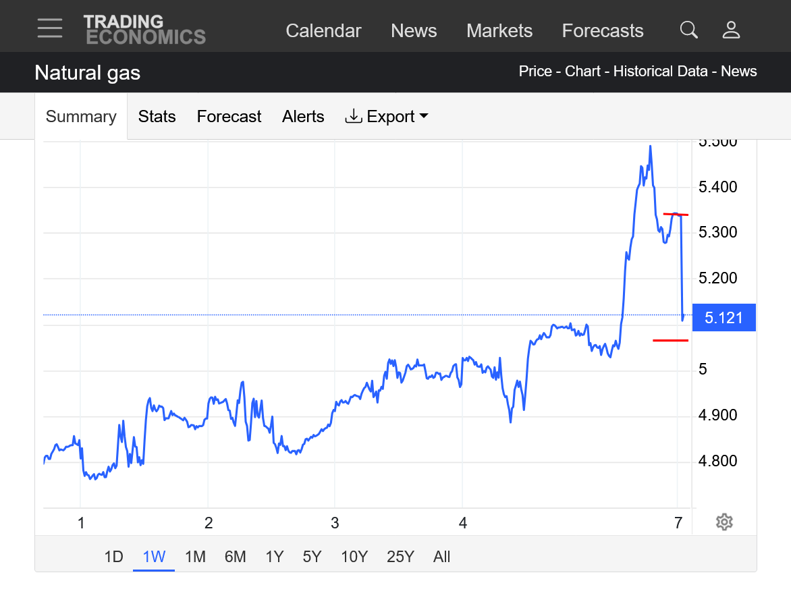
Task: Open chart settings gear icon
Action: click(724, 522)
